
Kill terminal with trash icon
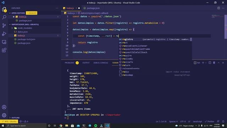pyautogui.click(x=214, y=63)
